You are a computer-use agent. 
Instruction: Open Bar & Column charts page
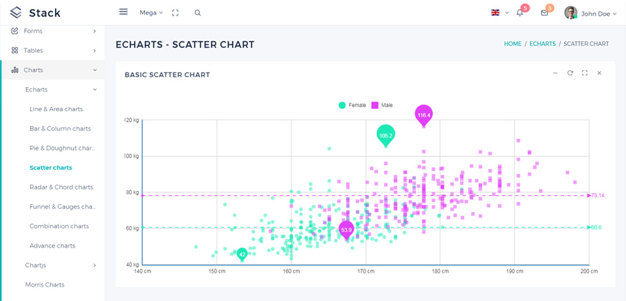tap(60, 128)
